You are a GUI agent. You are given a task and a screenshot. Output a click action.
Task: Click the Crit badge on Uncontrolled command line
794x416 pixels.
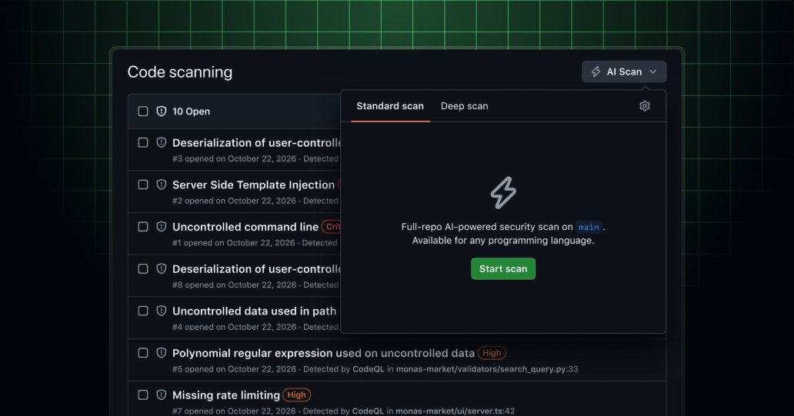pos(332,227)
